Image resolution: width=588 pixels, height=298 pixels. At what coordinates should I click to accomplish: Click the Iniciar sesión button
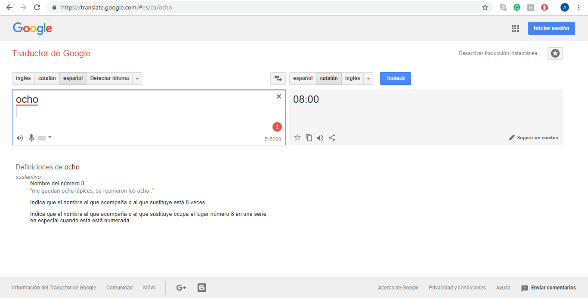[551, 28]
